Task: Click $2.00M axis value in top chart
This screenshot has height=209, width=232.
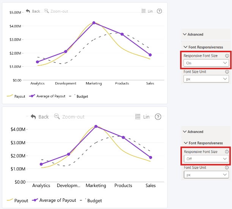Action: 15,53
